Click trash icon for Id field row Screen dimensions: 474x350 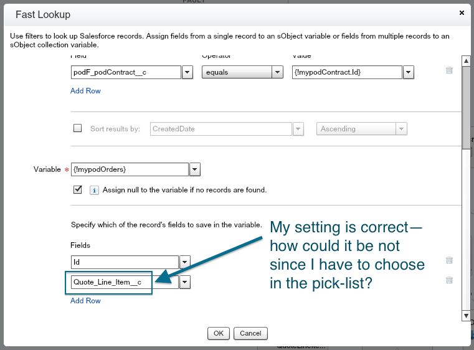click(x=449, y=260)
